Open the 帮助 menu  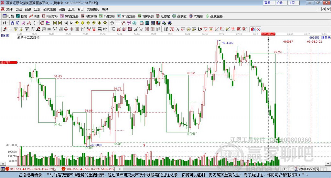105,9
